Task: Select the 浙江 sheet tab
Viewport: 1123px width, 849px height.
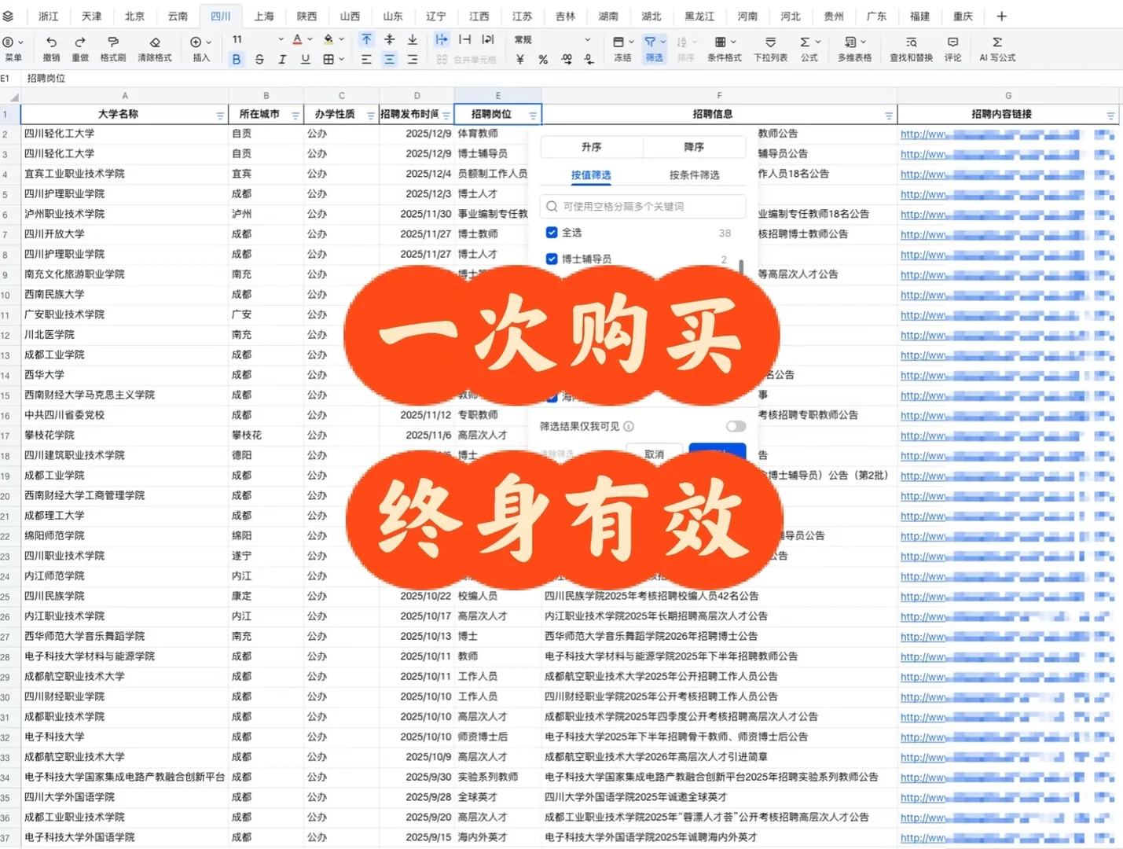Action: click(48, 16)
